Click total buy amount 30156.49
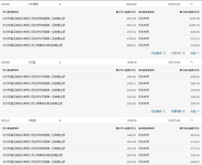This screenshot has width=202, height=165. coord(131,4)
